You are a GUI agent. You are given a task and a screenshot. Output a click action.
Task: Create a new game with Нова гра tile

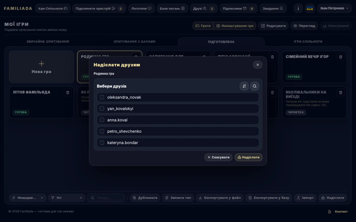coord(41,67)
